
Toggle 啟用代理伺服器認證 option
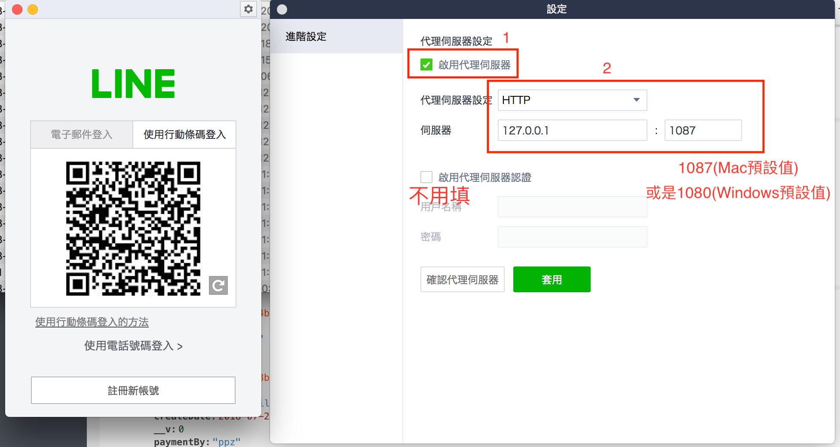point(426,177)
